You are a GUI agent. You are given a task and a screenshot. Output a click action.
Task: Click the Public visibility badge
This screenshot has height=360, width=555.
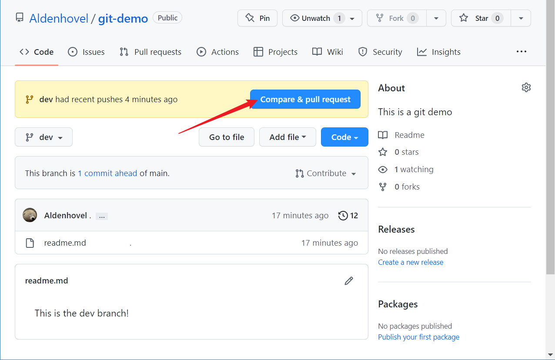[167, 18]
